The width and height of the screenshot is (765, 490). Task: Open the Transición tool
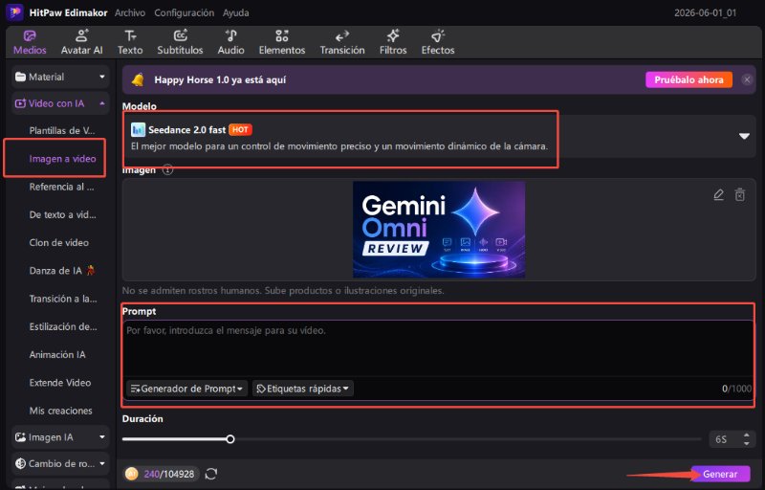[342, 42]
